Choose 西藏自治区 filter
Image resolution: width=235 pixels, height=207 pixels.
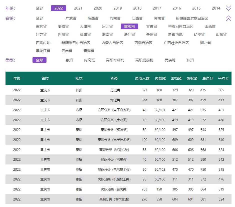pyautogui.click(x=143, y=43)
